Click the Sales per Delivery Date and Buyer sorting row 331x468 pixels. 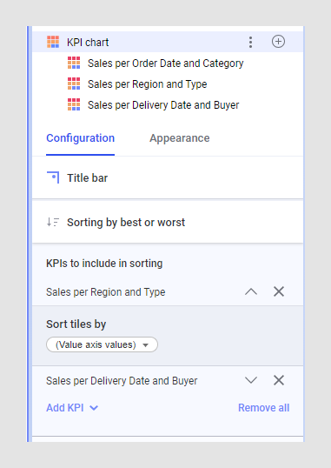[x=168, y=380]
